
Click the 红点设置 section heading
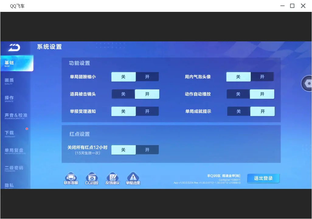[80, 134]
